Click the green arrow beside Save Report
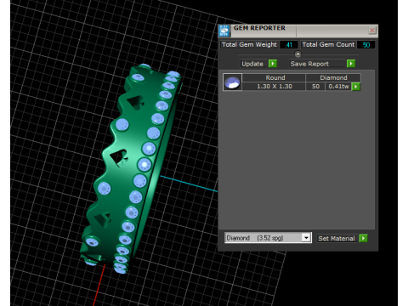Viewport: 408px width, 306px height. 351,64
